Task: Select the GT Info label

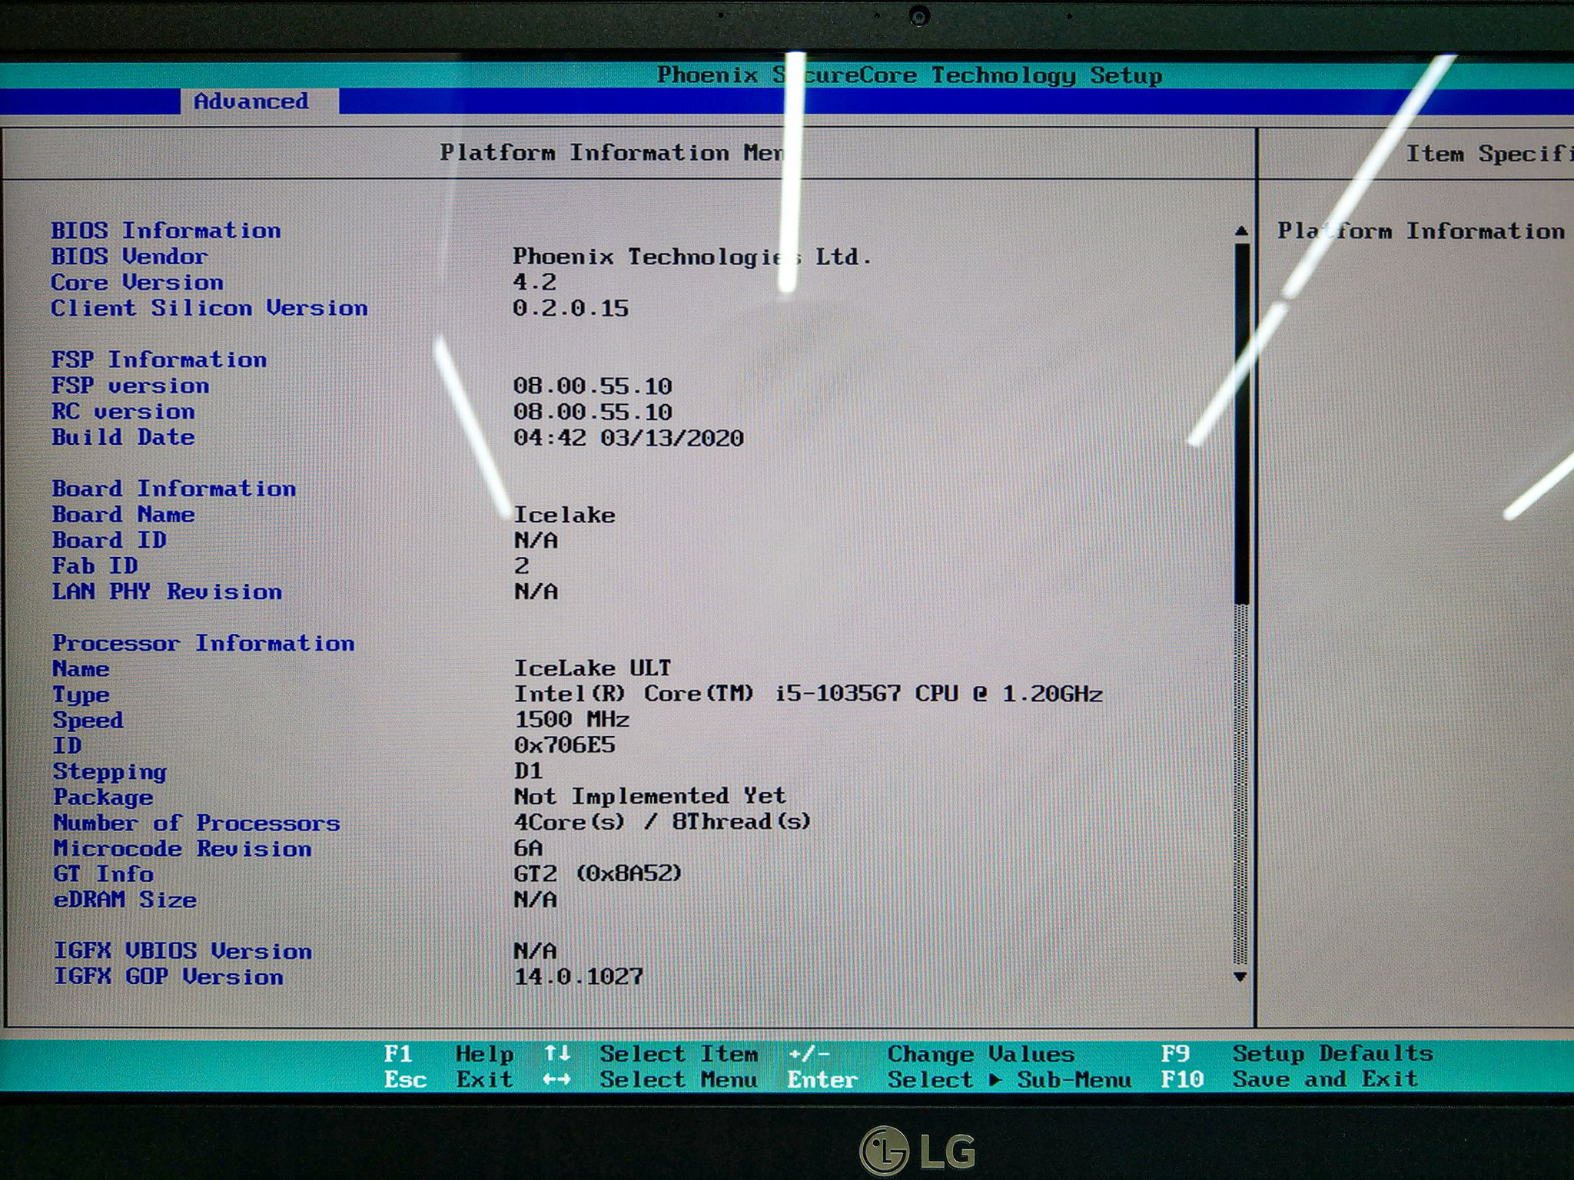Action: click(x=103, y=874)
